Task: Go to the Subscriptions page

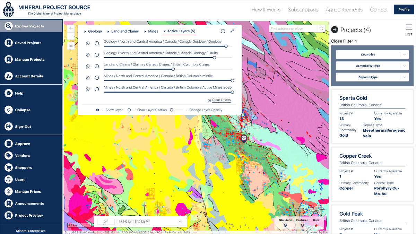Action: (x=303, y=10)
